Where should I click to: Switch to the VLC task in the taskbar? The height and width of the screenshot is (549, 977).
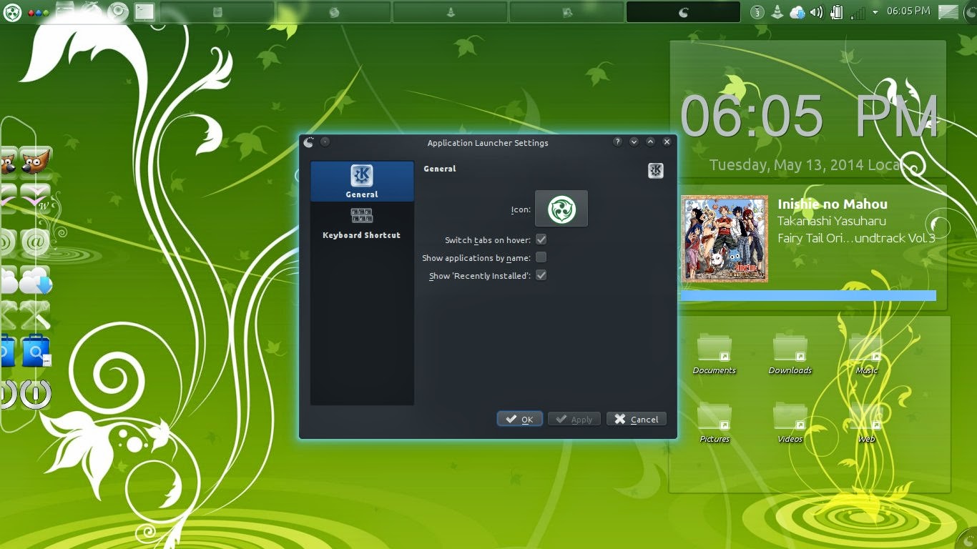coord(451,11)
